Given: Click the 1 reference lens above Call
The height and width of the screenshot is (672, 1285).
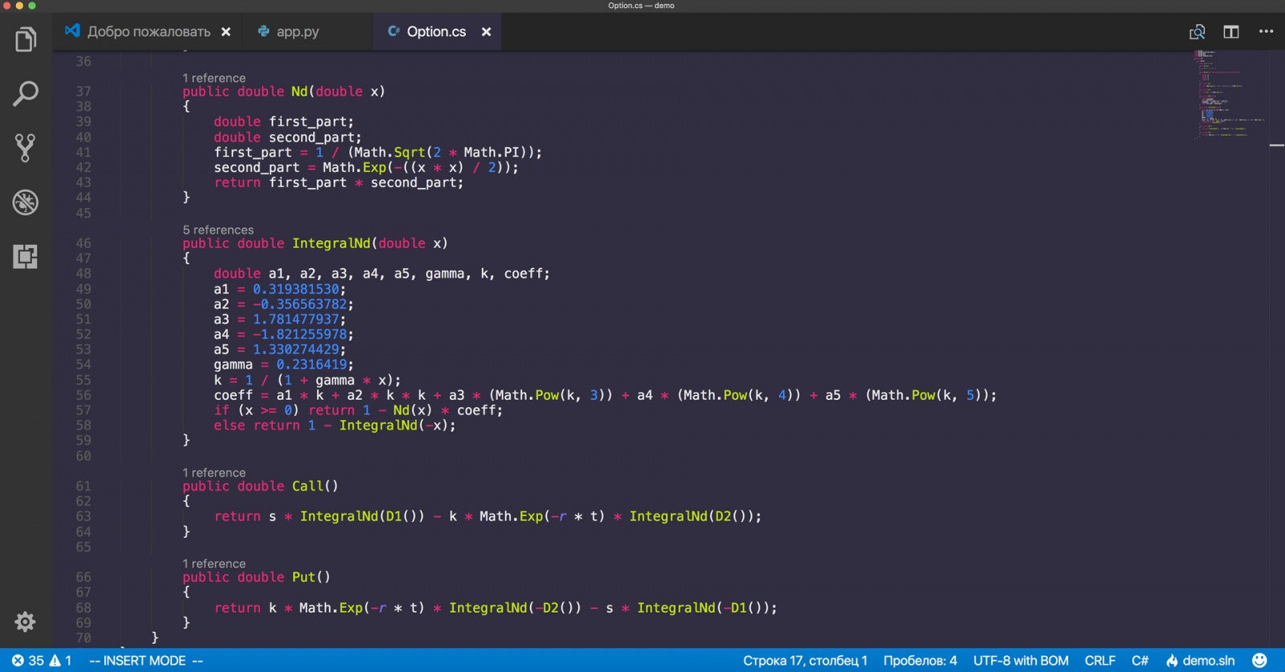Looking at the screenshot, I should coord(214,473).
